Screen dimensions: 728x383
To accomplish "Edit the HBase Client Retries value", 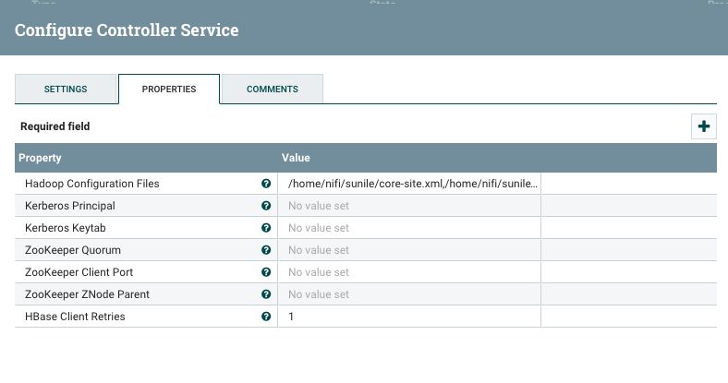I will [x=409, y=317].
